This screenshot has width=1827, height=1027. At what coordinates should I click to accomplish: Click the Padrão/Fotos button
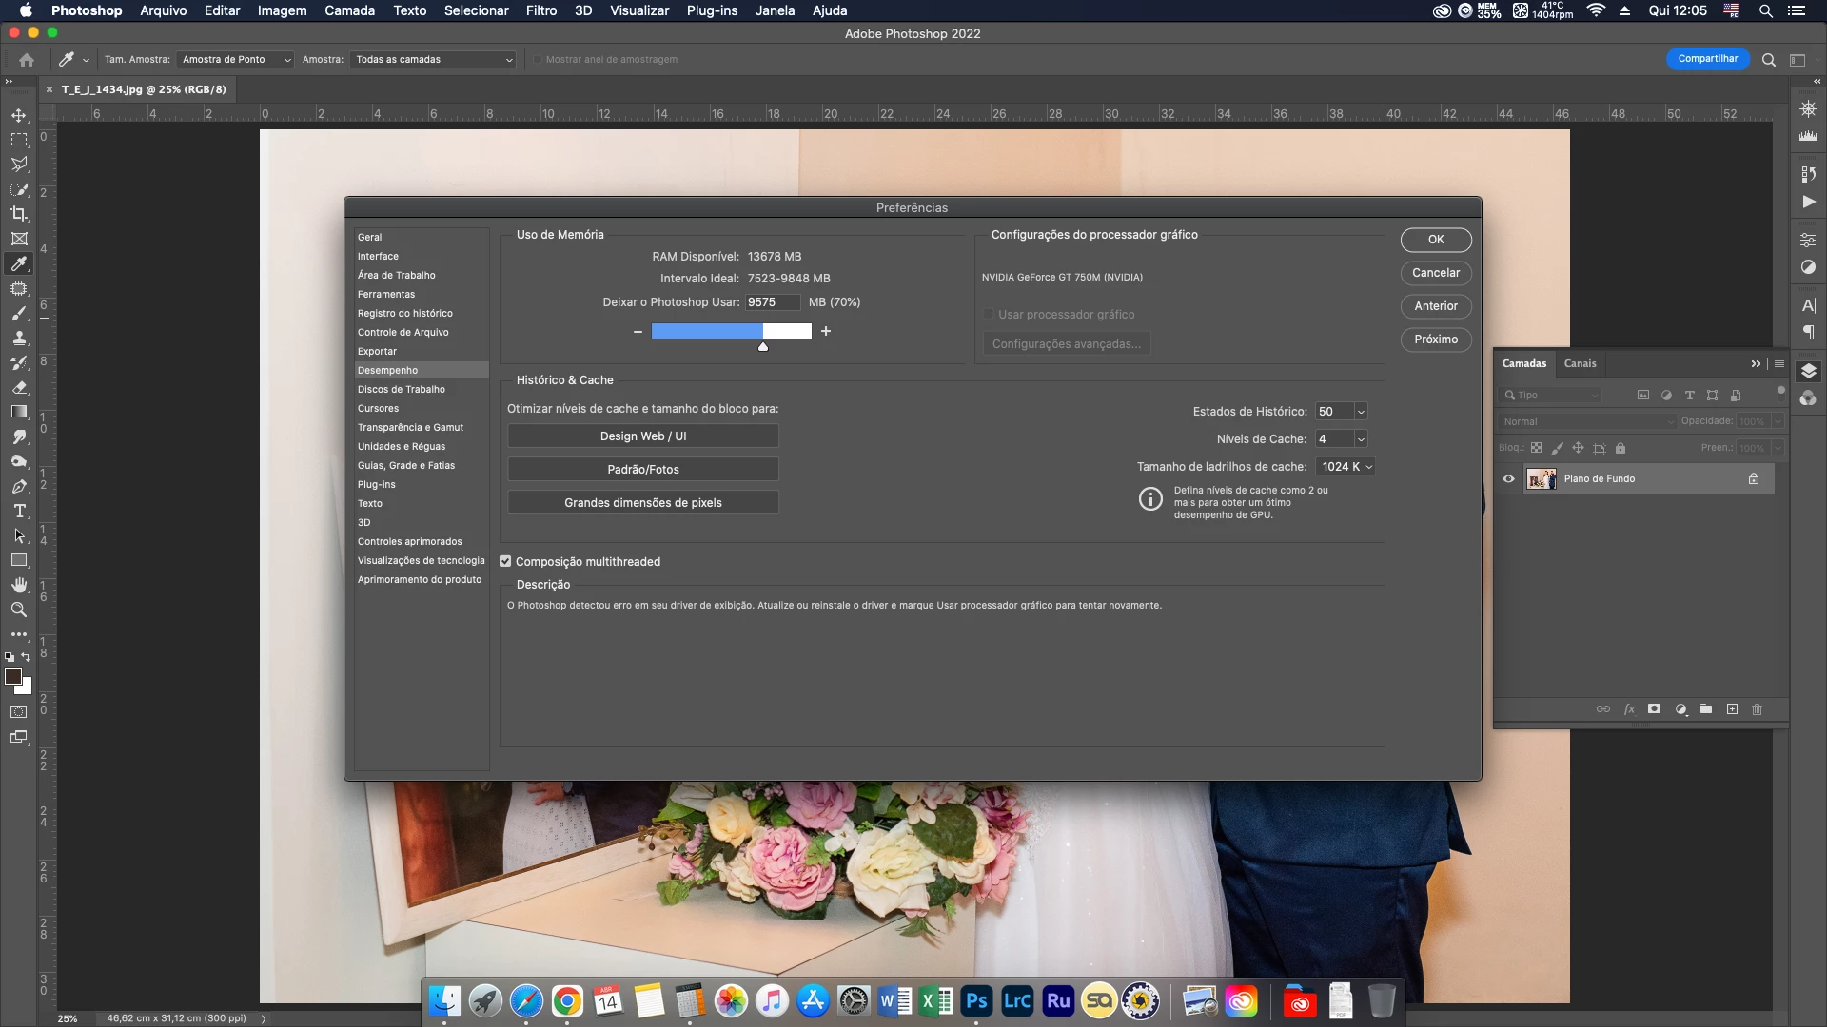tap(643, 470)
